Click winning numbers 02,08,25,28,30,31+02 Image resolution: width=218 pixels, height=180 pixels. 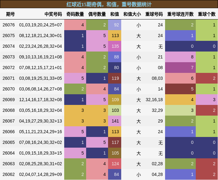pos(41,164)
